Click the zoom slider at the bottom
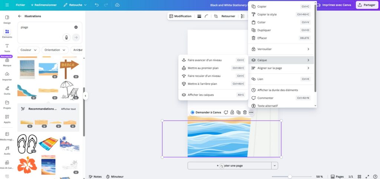The image size is (380, 179). pyautogui.click(x=289, y=176)
